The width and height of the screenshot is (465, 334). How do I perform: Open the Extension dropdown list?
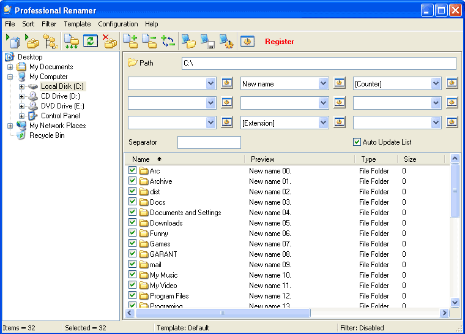[x=323, y=123]
